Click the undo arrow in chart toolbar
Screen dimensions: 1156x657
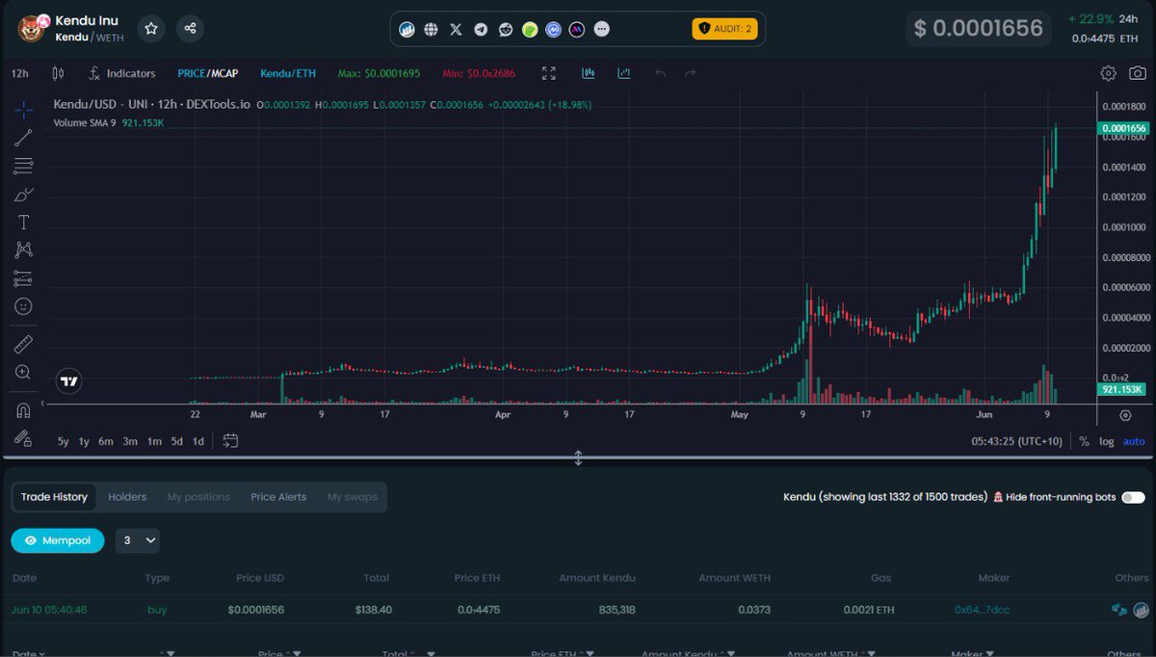[660, 73]
